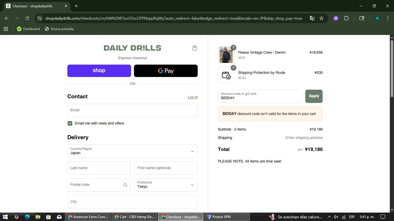Click the Shipping Protection by Route icon

[226, 75]
